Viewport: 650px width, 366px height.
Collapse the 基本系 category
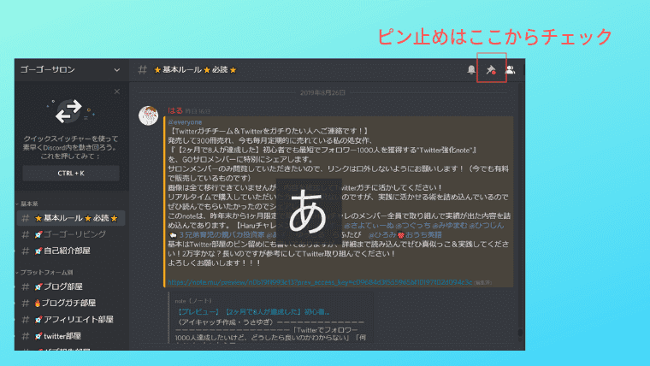pyautogui.click(x=27, y=204)
